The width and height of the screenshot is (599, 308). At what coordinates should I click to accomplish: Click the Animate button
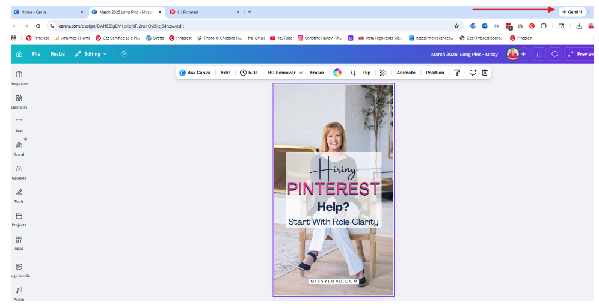[x=406, y=73]
